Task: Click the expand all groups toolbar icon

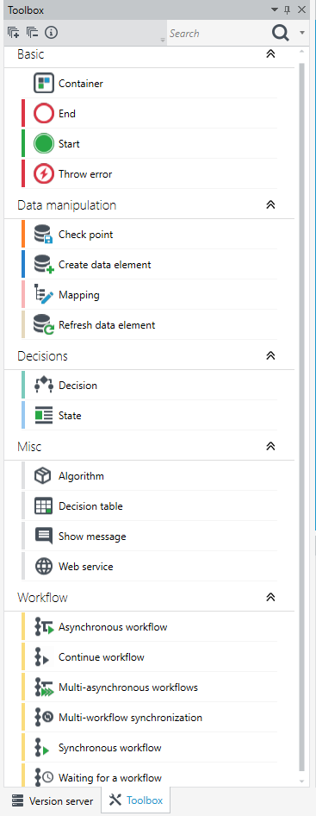Action: 14,33
